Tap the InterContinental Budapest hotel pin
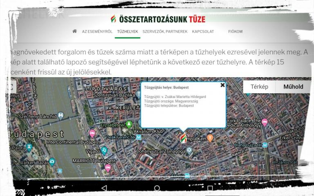 pos(92,134)
